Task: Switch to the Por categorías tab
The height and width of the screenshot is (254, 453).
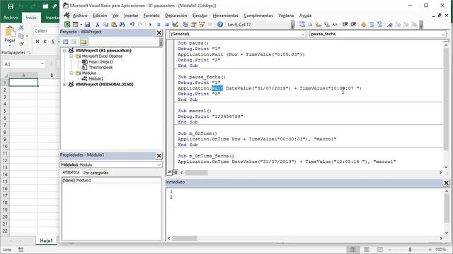Action: [x=96, y=173]
